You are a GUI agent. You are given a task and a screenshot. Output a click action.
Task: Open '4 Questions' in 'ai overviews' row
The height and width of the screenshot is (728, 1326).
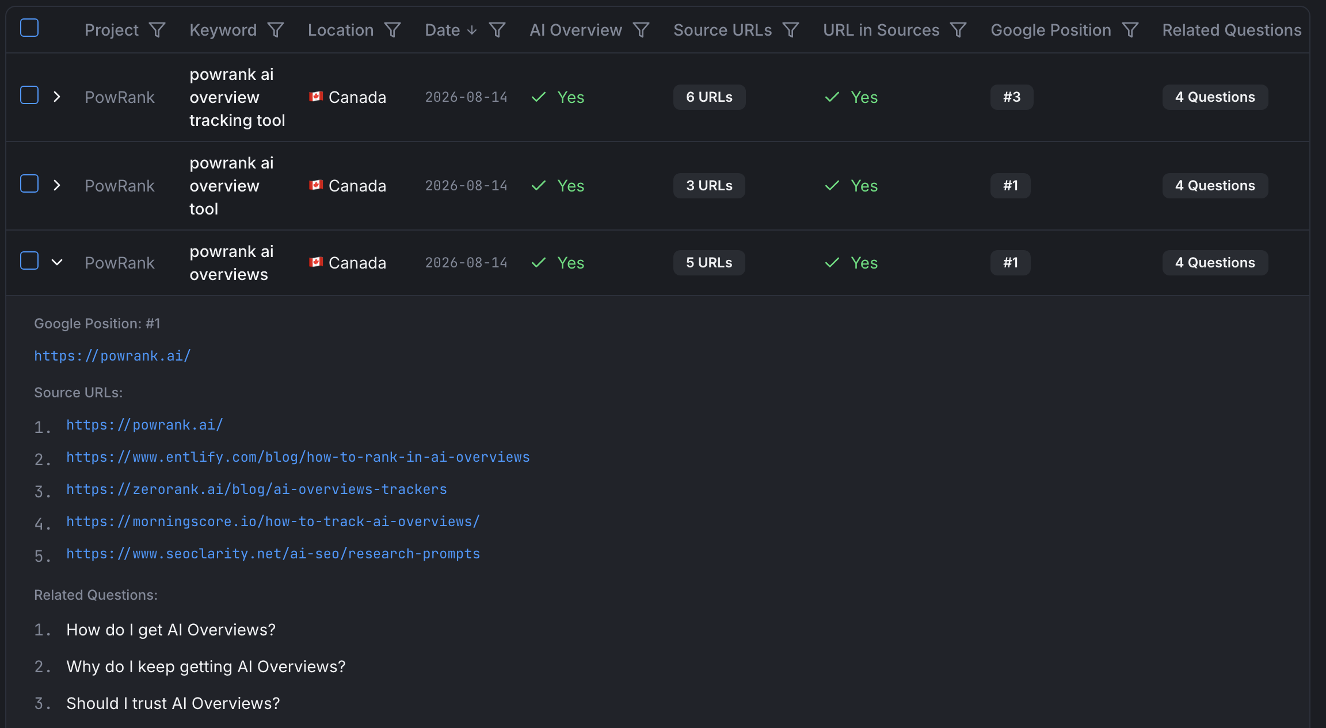click(x=1215, y=263)
